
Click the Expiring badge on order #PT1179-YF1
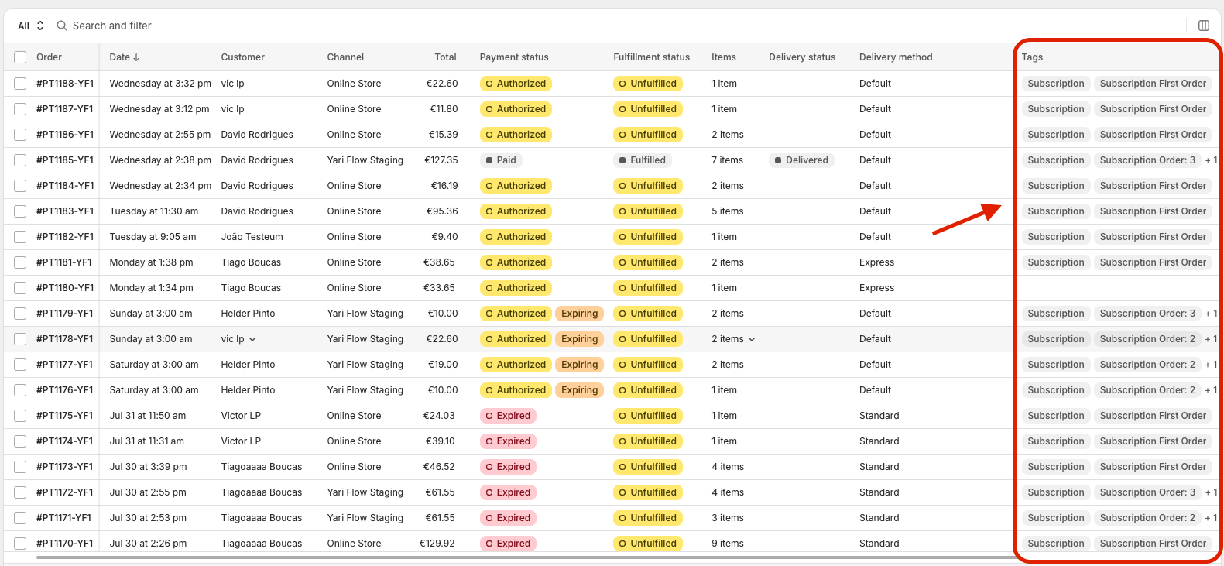click(x=580, y=314)
